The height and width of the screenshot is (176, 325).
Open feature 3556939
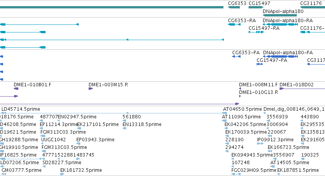pyautogui.click(x=277, y=117)
